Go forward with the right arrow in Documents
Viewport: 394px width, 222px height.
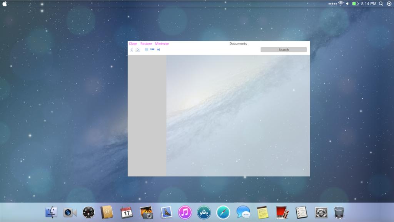(138, 50)
